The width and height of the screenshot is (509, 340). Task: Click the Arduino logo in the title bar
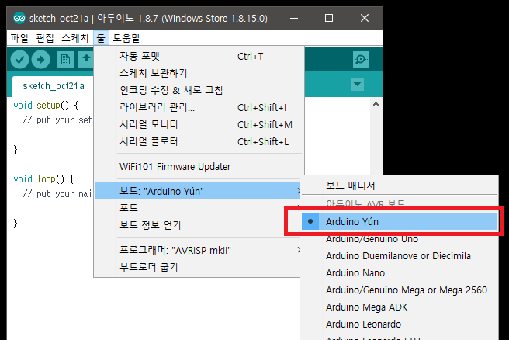coord(19,18)
